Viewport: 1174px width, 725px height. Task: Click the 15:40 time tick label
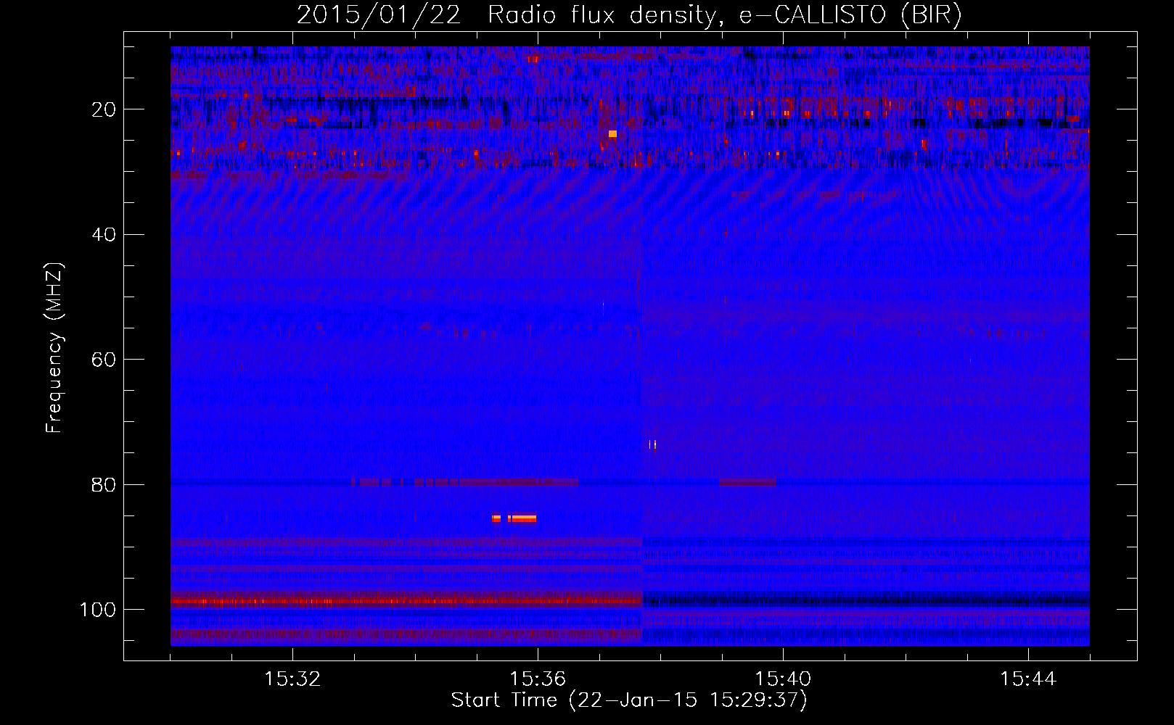[783, 679]
